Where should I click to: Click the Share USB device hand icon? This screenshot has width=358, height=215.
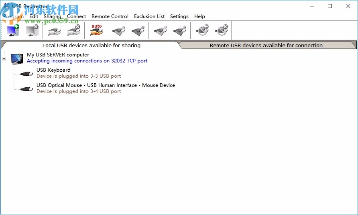55,31
